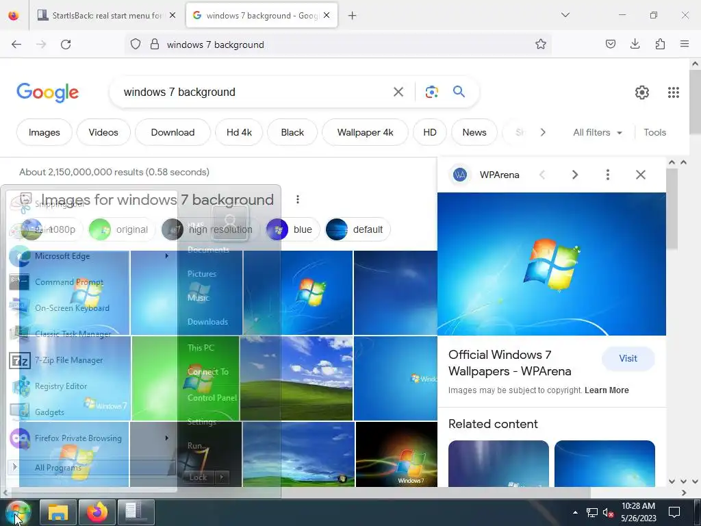The image size is (701, 526).
Task: Switch to the StartIsBack tab
Action: coord(107,16)
